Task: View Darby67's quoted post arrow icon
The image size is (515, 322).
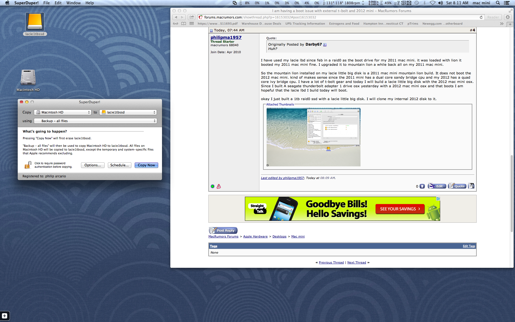Action: (325, 45)
